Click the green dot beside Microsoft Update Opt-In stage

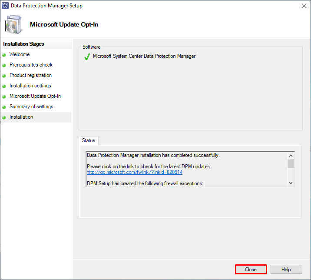click(x=4, y=97)
